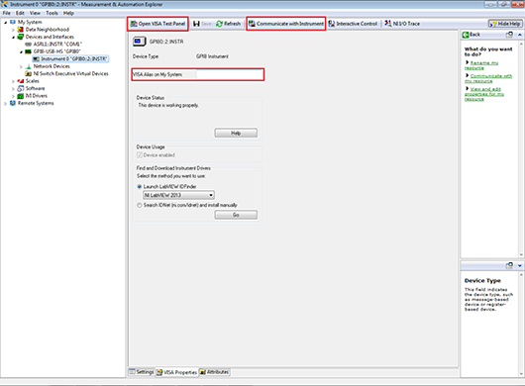Click Remote Systems icon
The height and width of the screenshot is (386, 525).
point(13,103)
